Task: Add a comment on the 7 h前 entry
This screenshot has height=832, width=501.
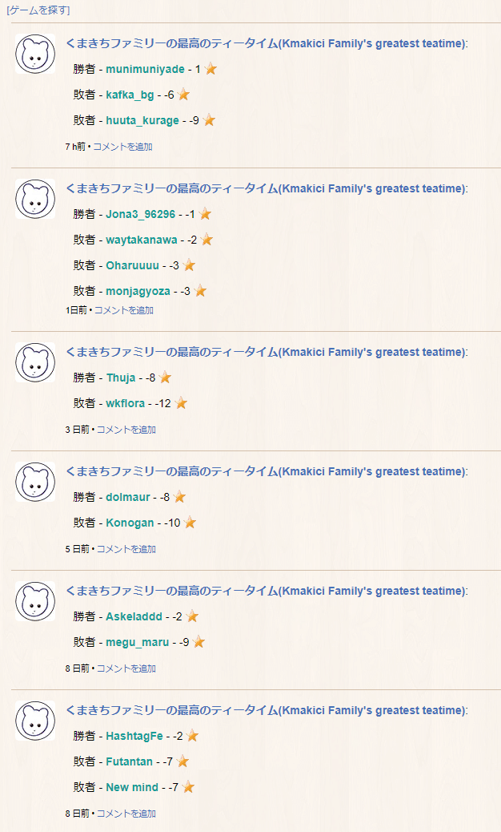Action: 122,147
